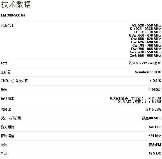Select the 6.3毫米插头 +12 dBU line
162x159 pixels.
tap(135, 98)
